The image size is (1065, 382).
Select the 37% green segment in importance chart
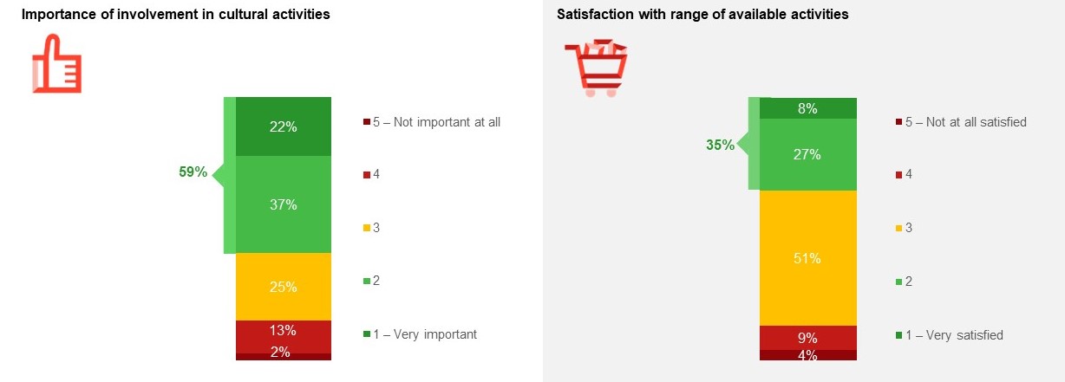click(284, 204)
